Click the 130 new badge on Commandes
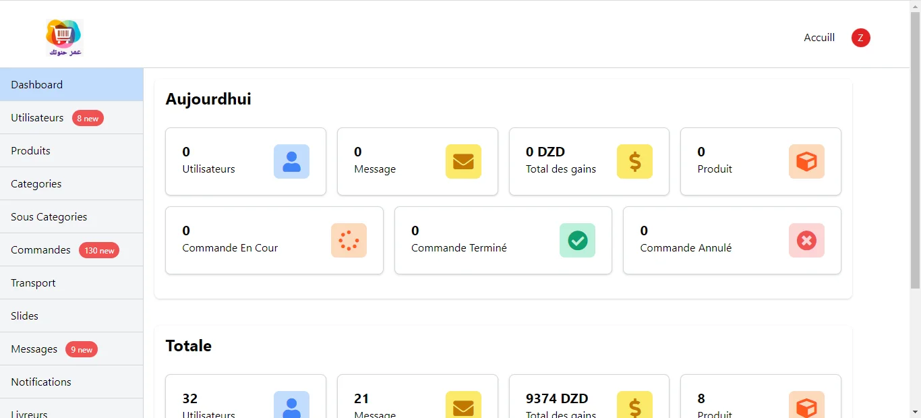The width and height of the screenshot is (921, 418). pos(99,251)
